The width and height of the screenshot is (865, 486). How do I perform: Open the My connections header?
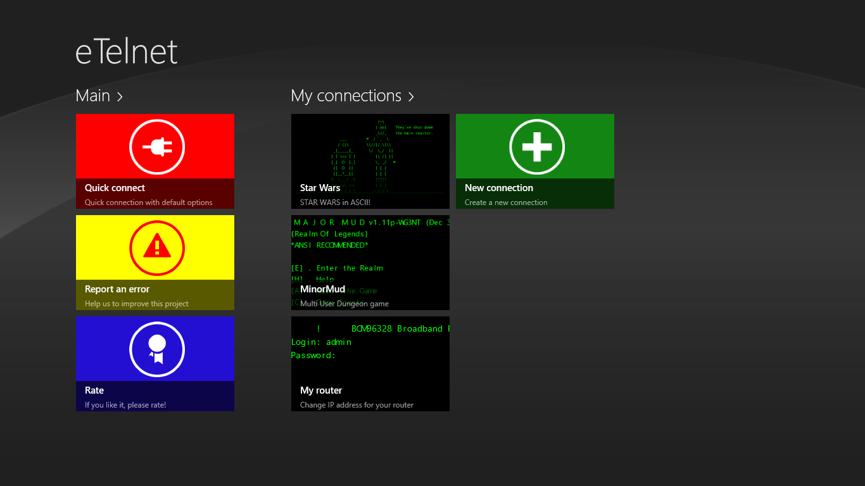click(x=346, y=96)
